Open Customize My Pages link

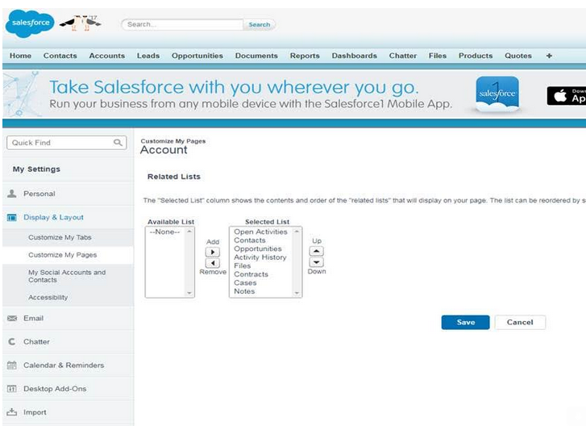coord(62,255)
